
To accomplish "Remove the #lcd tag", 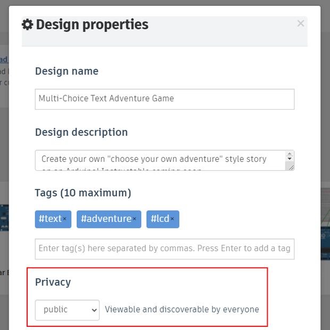I will click(x=172, y=219).
